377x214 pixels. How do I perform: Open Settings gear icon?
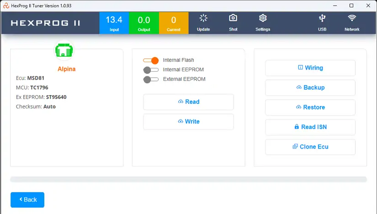pyautogui.click(x=263, y=18)
